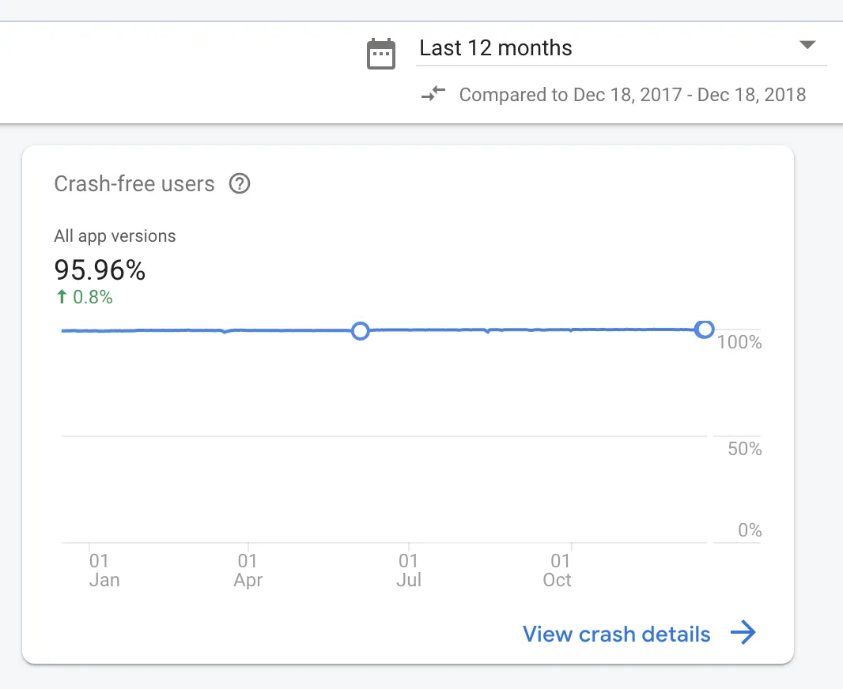Click the Compared to Dec 18, 2017 text
This screenshot has height=689, width=843.
pos(633,96)
